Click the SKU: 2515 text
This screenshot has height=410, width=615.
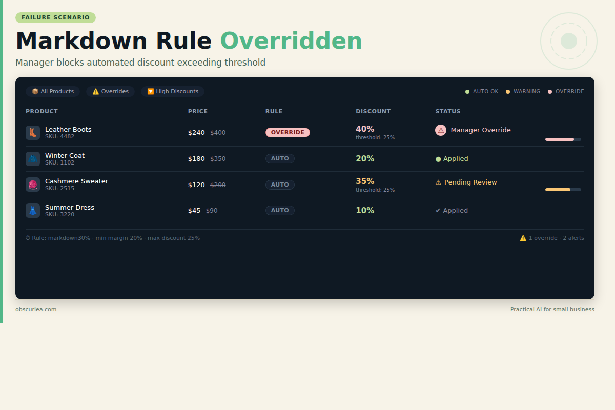tap(59, 188)
